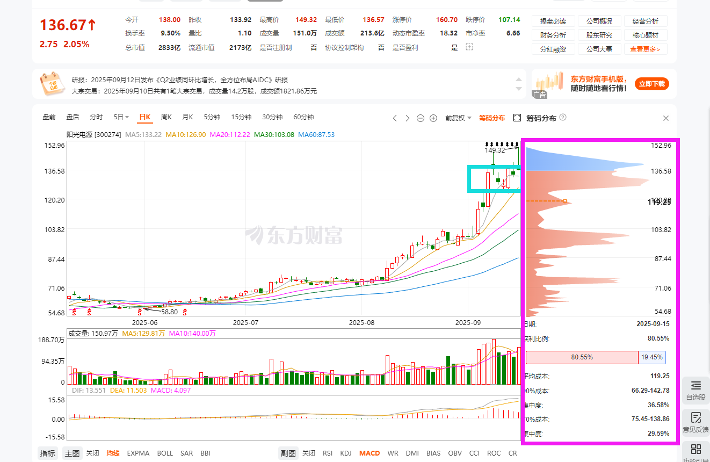Close the 筹码分布 panel with the X
Image resolution: width=710 pixels, height=462 pixels.
point(666,118)
